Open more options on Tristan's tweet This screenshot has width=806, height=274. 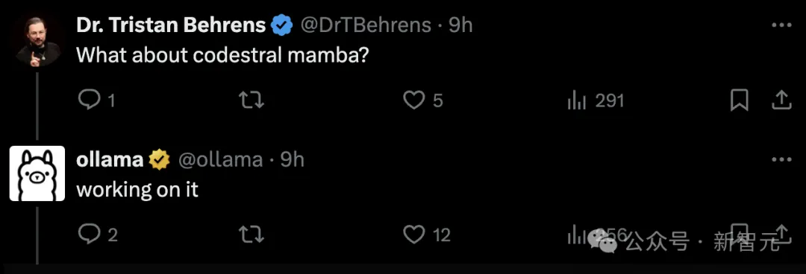point(782,25)
